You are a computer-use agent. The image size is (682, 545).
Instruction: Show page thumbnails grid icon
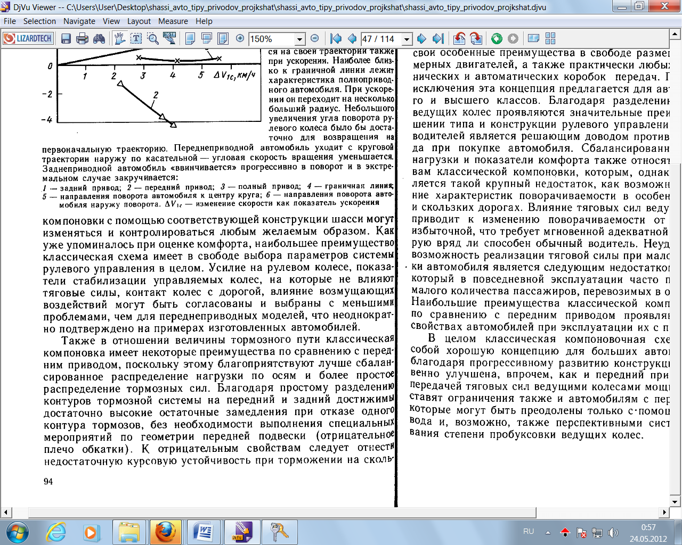click(550, 38)
